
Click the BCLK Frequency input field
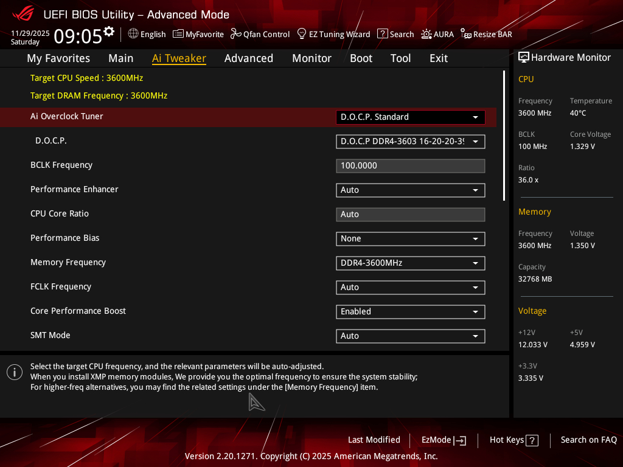point(410,166)
